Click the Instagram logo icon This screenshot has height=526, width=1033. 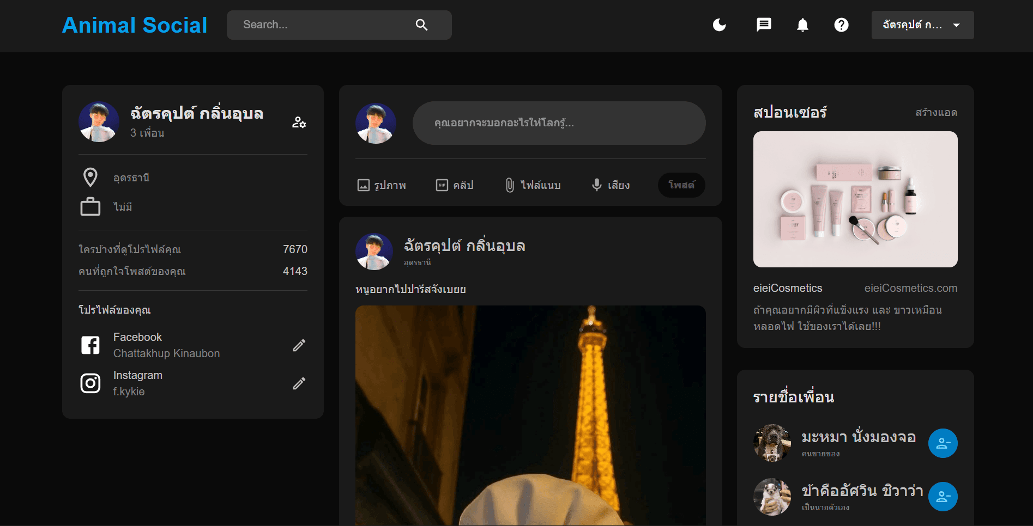click(x=90, y=383)
